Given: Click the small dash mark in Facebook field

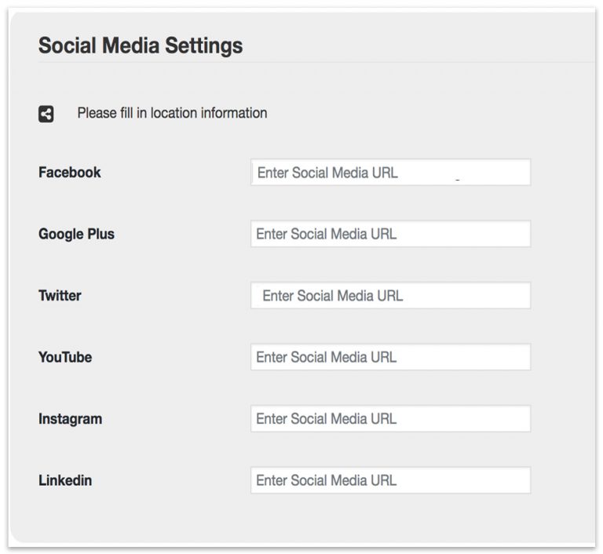Looking at the screenshot, I should [458, 180].
